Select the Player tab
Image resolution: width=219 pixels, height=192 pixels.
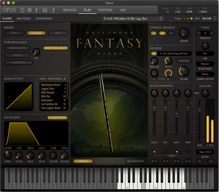point(7,19)
